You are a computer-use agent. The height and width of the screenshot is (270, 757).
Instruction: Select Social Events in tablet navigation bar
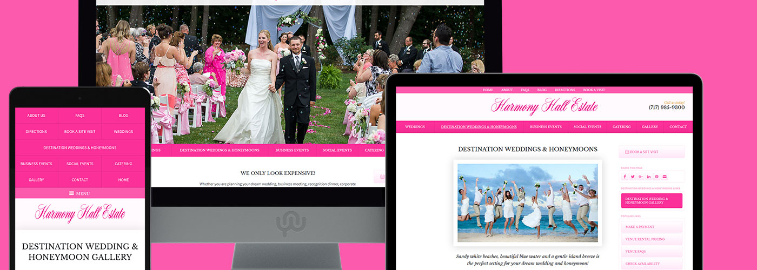(587, 127)
